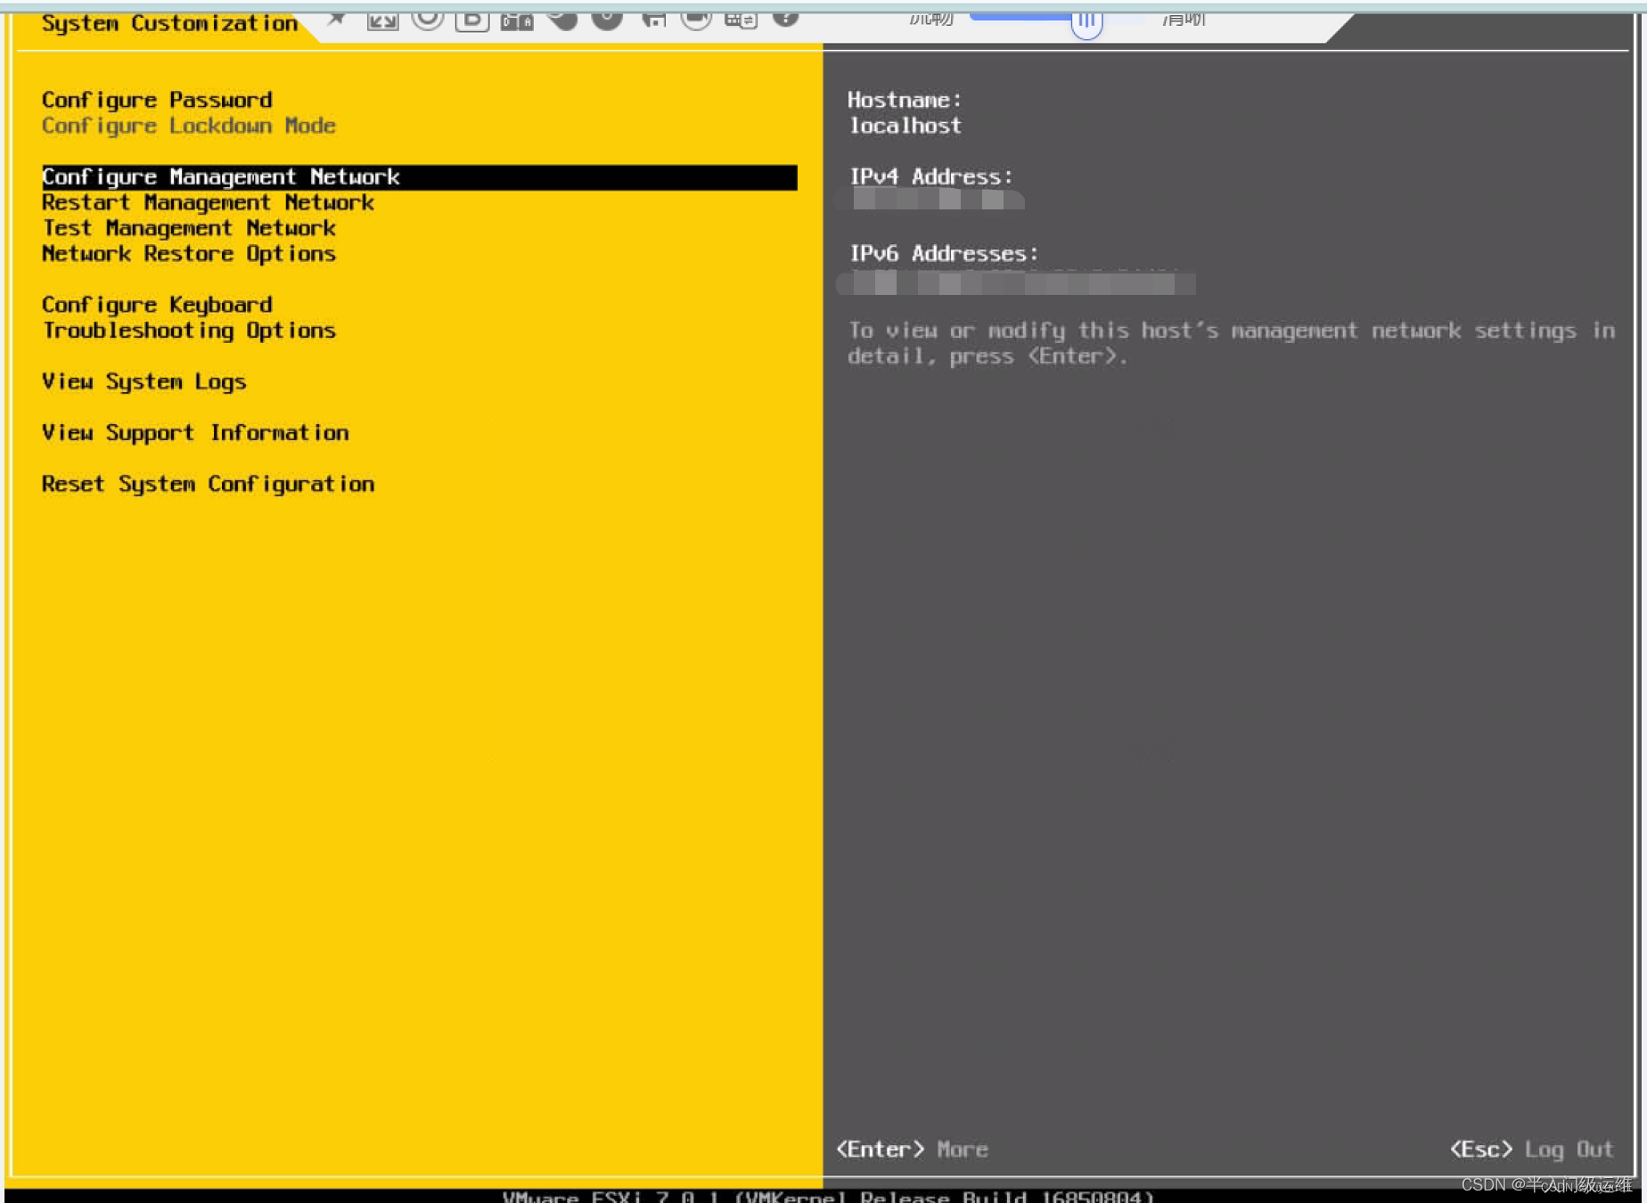Open the display monitor icon in the toolbar
This screenshot has height=1203, width=1647.
pos(697,18)
